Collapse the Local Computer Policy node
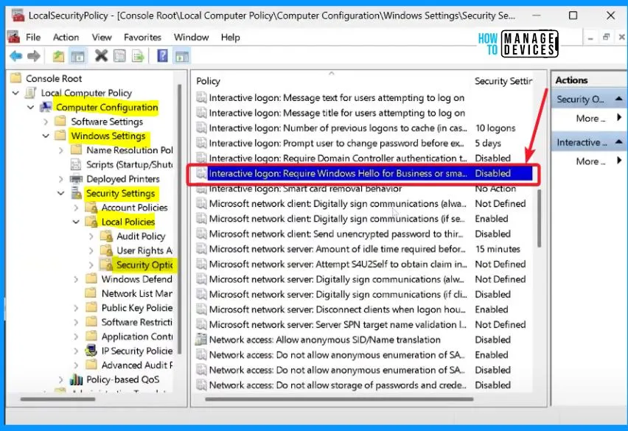628x431 pixels. [x=15, y=93]
